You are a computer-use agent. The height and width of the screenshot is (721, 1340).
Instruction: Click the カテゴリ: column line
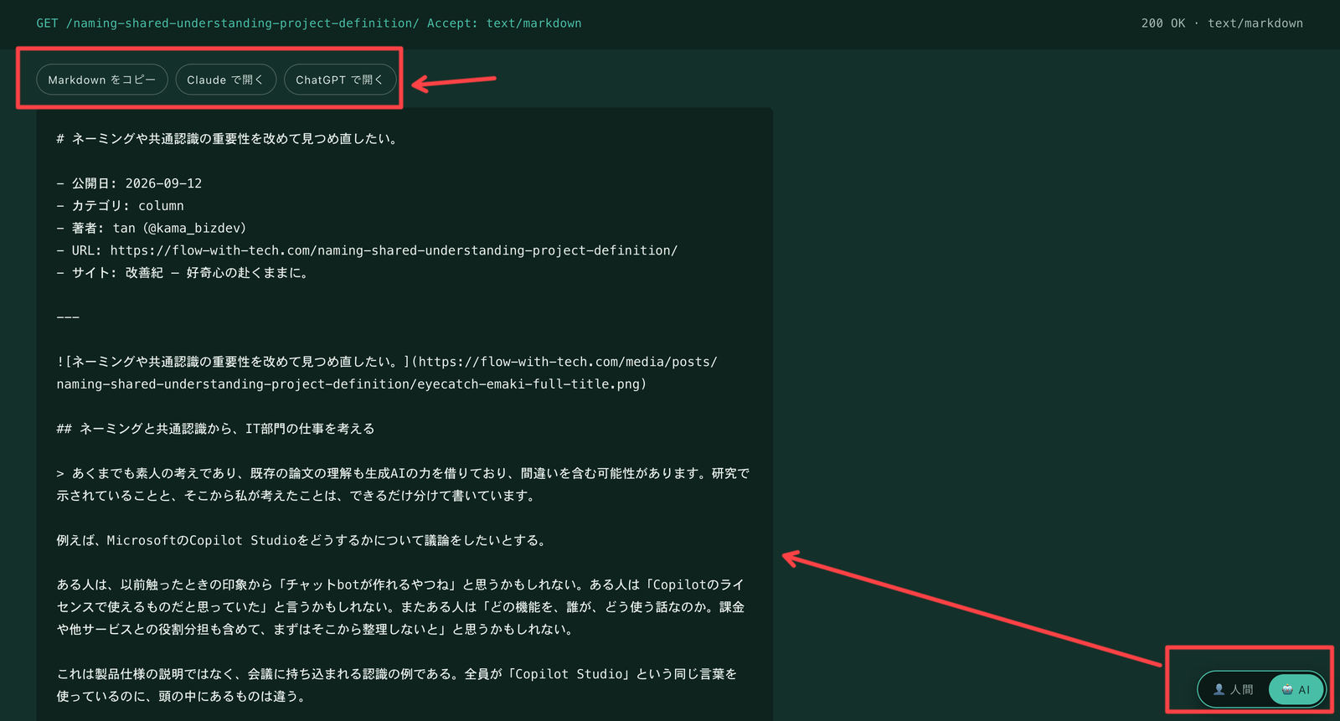pyautogui.click(x=120, y=206)
